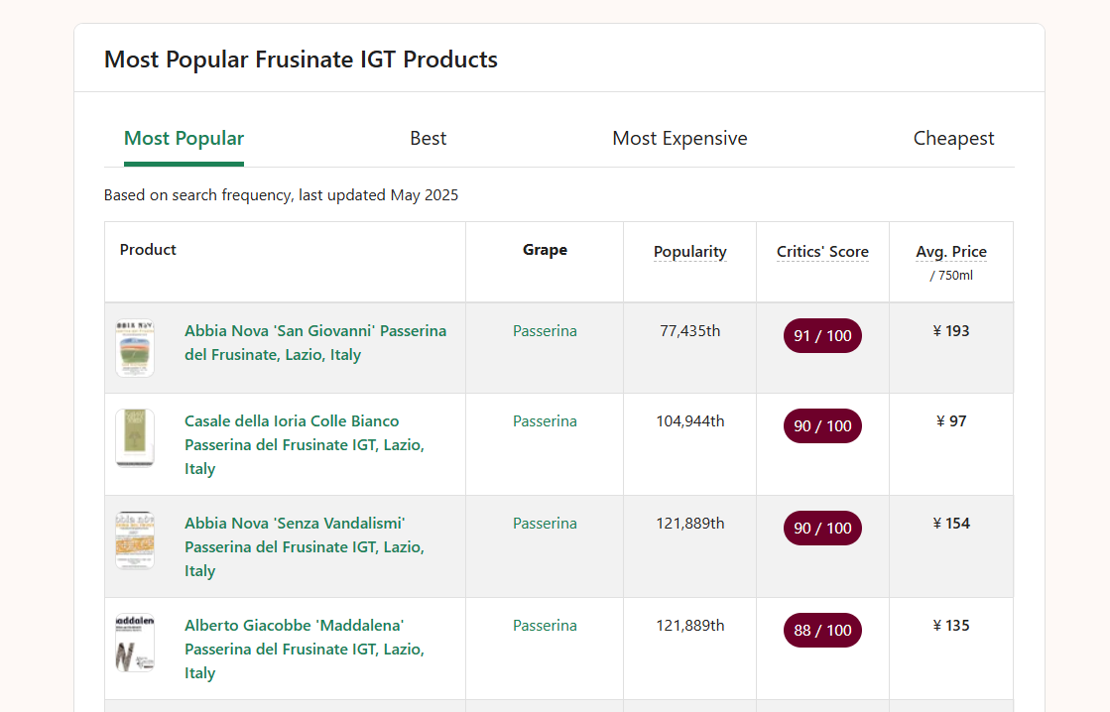Select the Most Expensive tab

(x=679, y=139)
